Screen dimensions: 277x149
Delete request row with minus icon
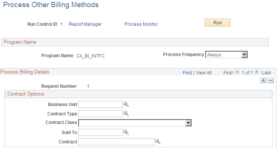271,80
